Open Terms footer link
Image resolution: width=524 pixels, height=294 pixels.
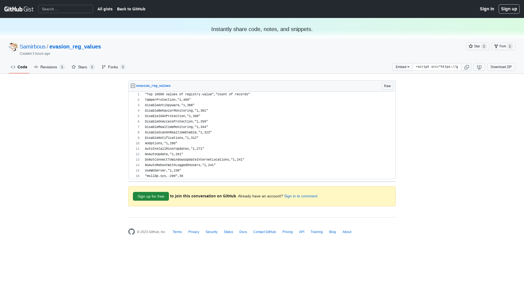coord(177,232)
